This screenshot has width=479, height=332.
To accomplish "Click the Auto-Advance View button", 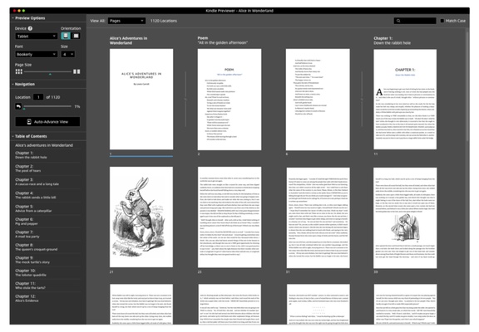I will pyautogui.click(x=47, y=122).
